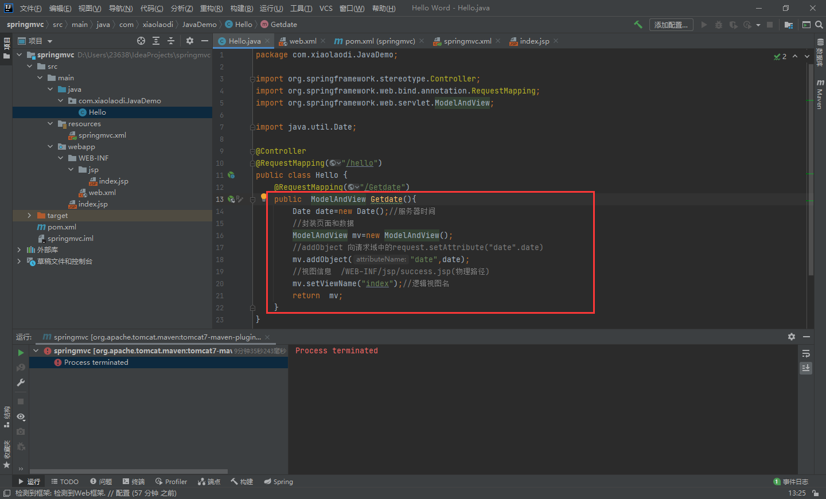
Task: Open project panel settings gear
Action: click(x=190, y=41)
